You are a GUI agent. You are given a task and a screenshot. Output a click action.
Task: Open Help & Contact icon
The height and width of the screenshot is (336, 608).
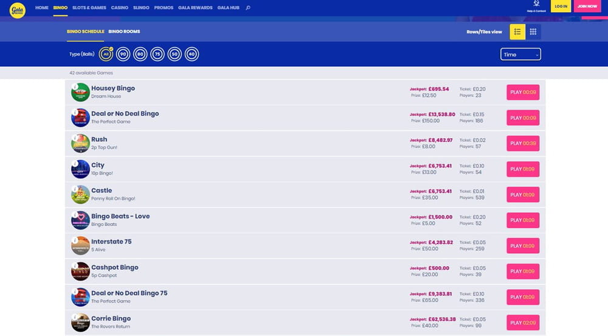click(x=536, y=6)
